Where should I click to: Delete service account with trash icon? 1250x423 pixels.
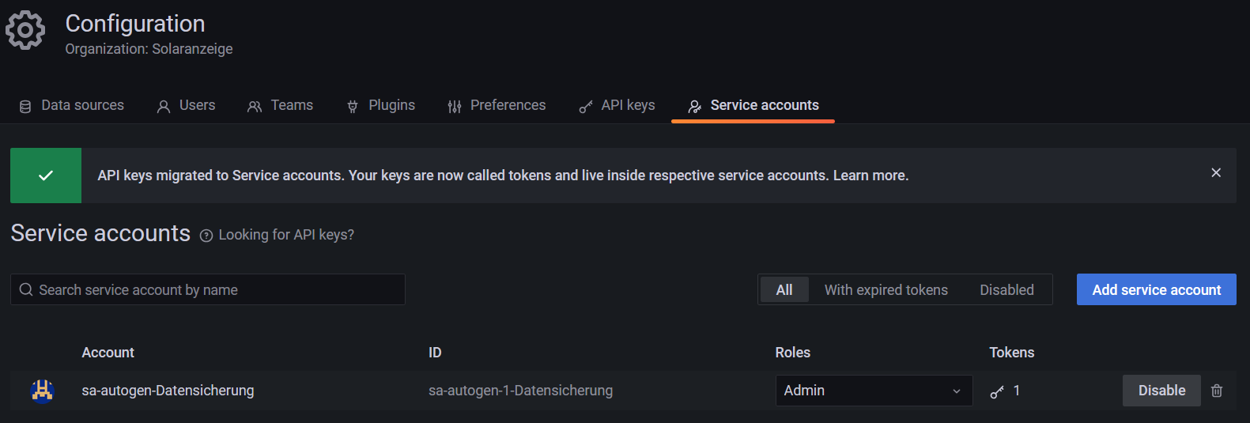coord(1217,391)
